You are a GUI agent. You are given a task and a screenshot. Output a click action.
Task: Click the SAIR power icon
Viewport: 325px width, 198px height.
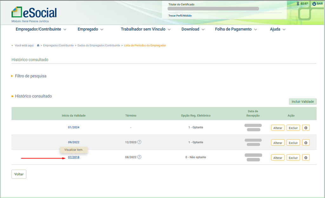314,4
